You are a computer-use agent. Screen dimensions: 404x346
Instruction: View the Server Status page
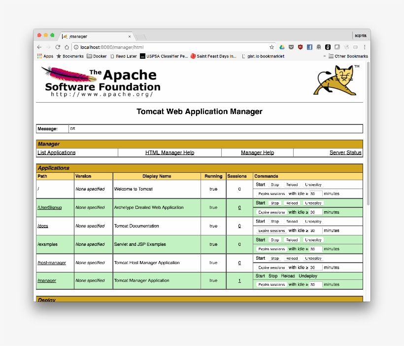tap(345, 152)
